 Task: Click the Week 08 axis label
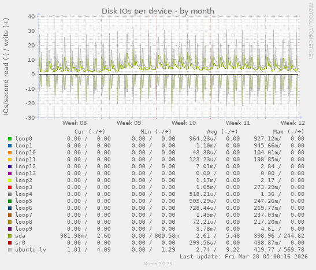coord(75,123)
